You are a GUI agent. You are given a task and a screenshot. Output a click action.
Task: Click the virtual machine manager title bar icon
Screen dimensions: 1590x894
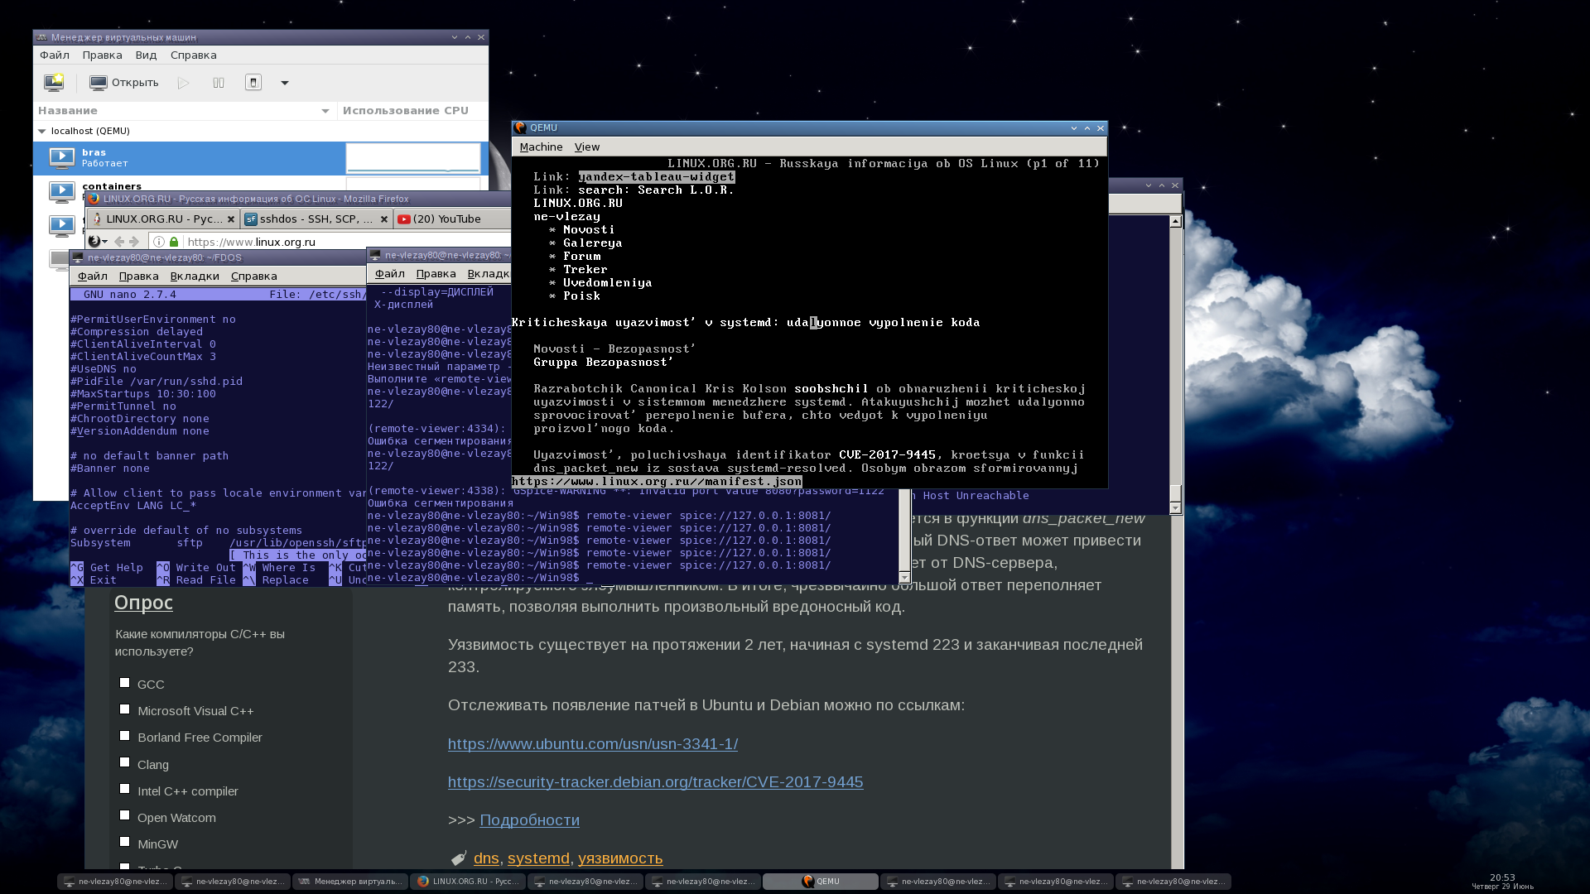(x=41, y=37)
